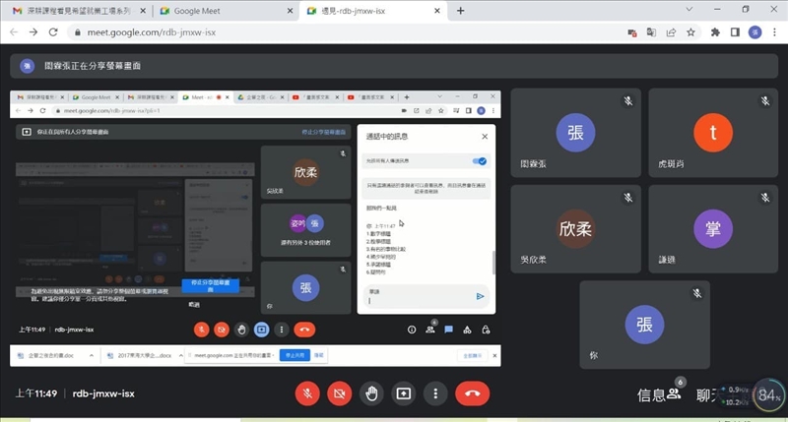The height and width of the screenshot is (422, 788).
Task: Bookmark this page with the star icon
Action: 690,31
